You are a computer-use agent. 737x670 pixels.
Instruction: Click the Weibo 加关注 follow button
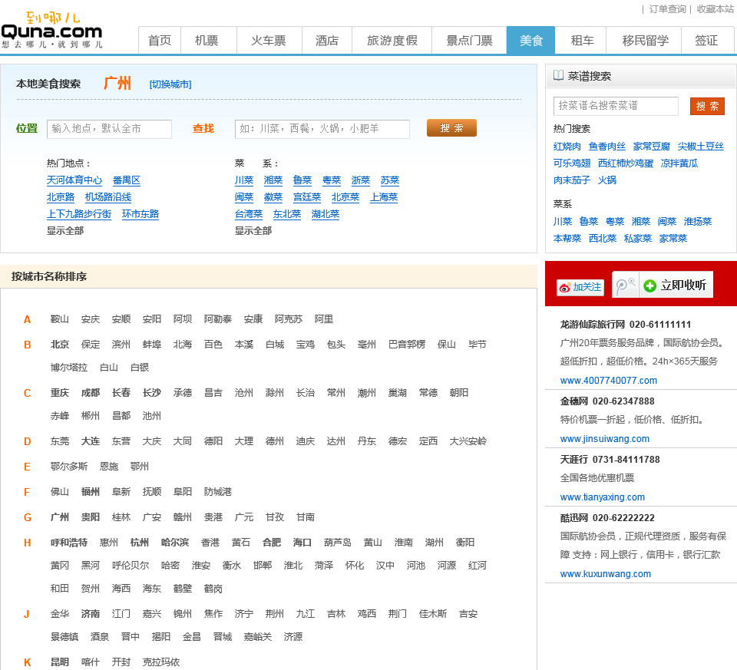[580, 286]
